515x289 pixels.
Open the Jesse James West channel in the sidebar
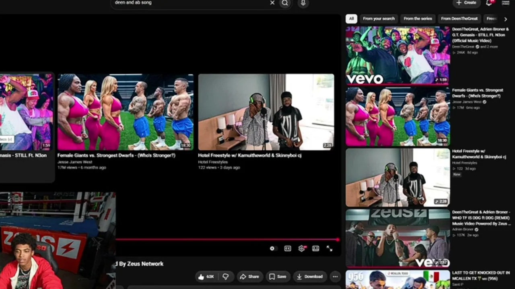click(x=467, y=102)
